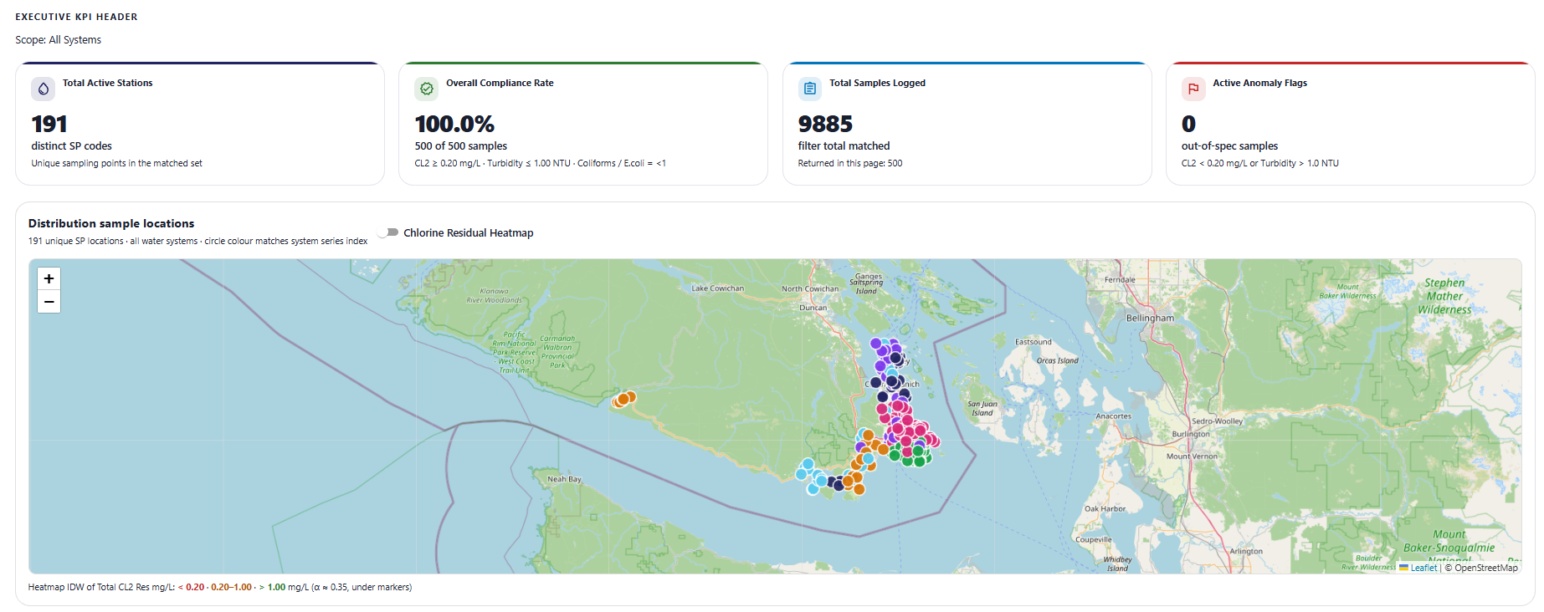Click the Duncan label on the map

click(x=813, y=307)
